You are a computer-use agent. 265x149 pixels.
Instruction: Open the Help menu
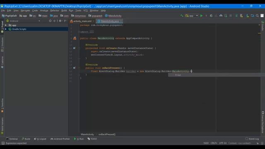click(x=103, y=10)
